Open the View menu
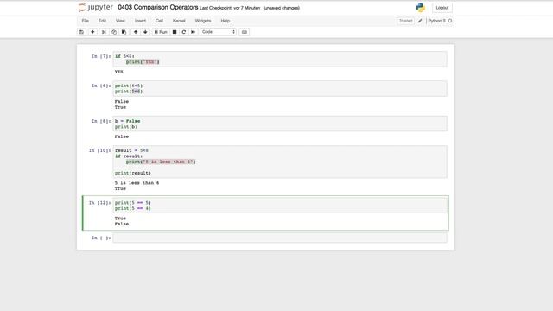Screen dimensions: 553x311 (x=120, y=21)
